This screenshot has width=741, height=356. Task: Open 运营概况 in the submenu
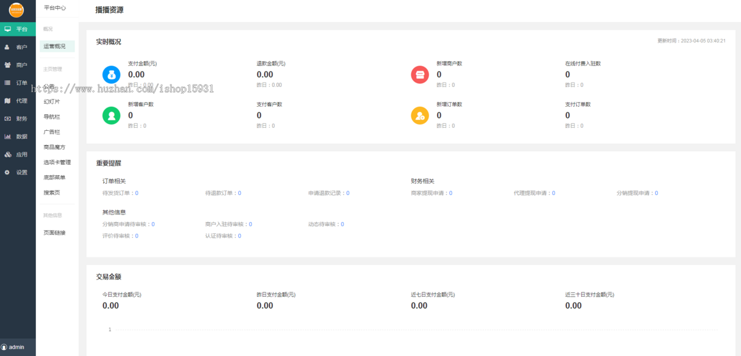pos(57,46)
